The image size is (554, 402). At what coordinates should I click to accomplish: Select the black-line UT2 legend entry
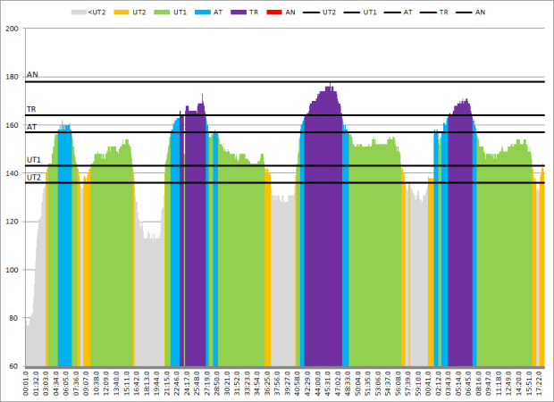click(x=316, y=13)
